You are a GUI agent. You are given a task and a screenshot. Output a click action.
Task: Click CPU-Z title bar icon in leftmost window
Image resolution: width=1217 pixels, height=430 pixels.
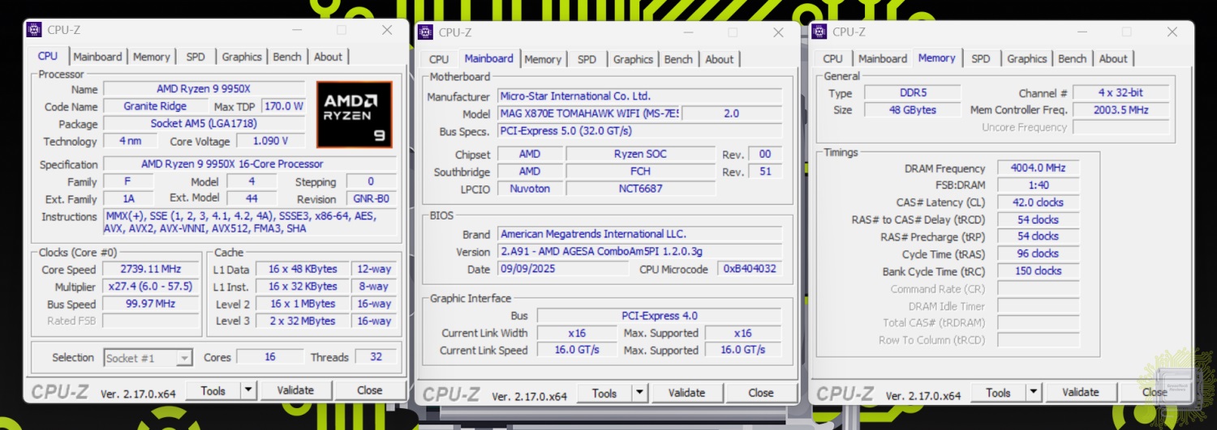[34, 30]
